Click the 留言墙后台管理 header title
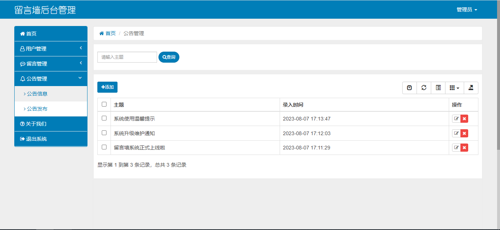 click(45, 10)
